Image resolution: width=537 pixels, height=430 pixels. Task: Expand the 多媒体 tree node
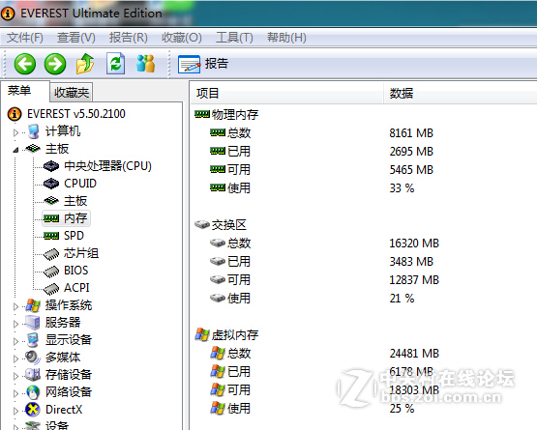coord(15,358)
